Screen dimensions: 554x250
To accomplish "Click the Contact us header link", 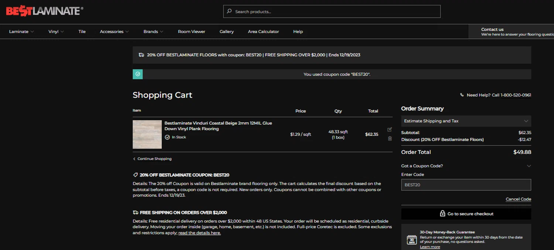I will pos(492,29).
